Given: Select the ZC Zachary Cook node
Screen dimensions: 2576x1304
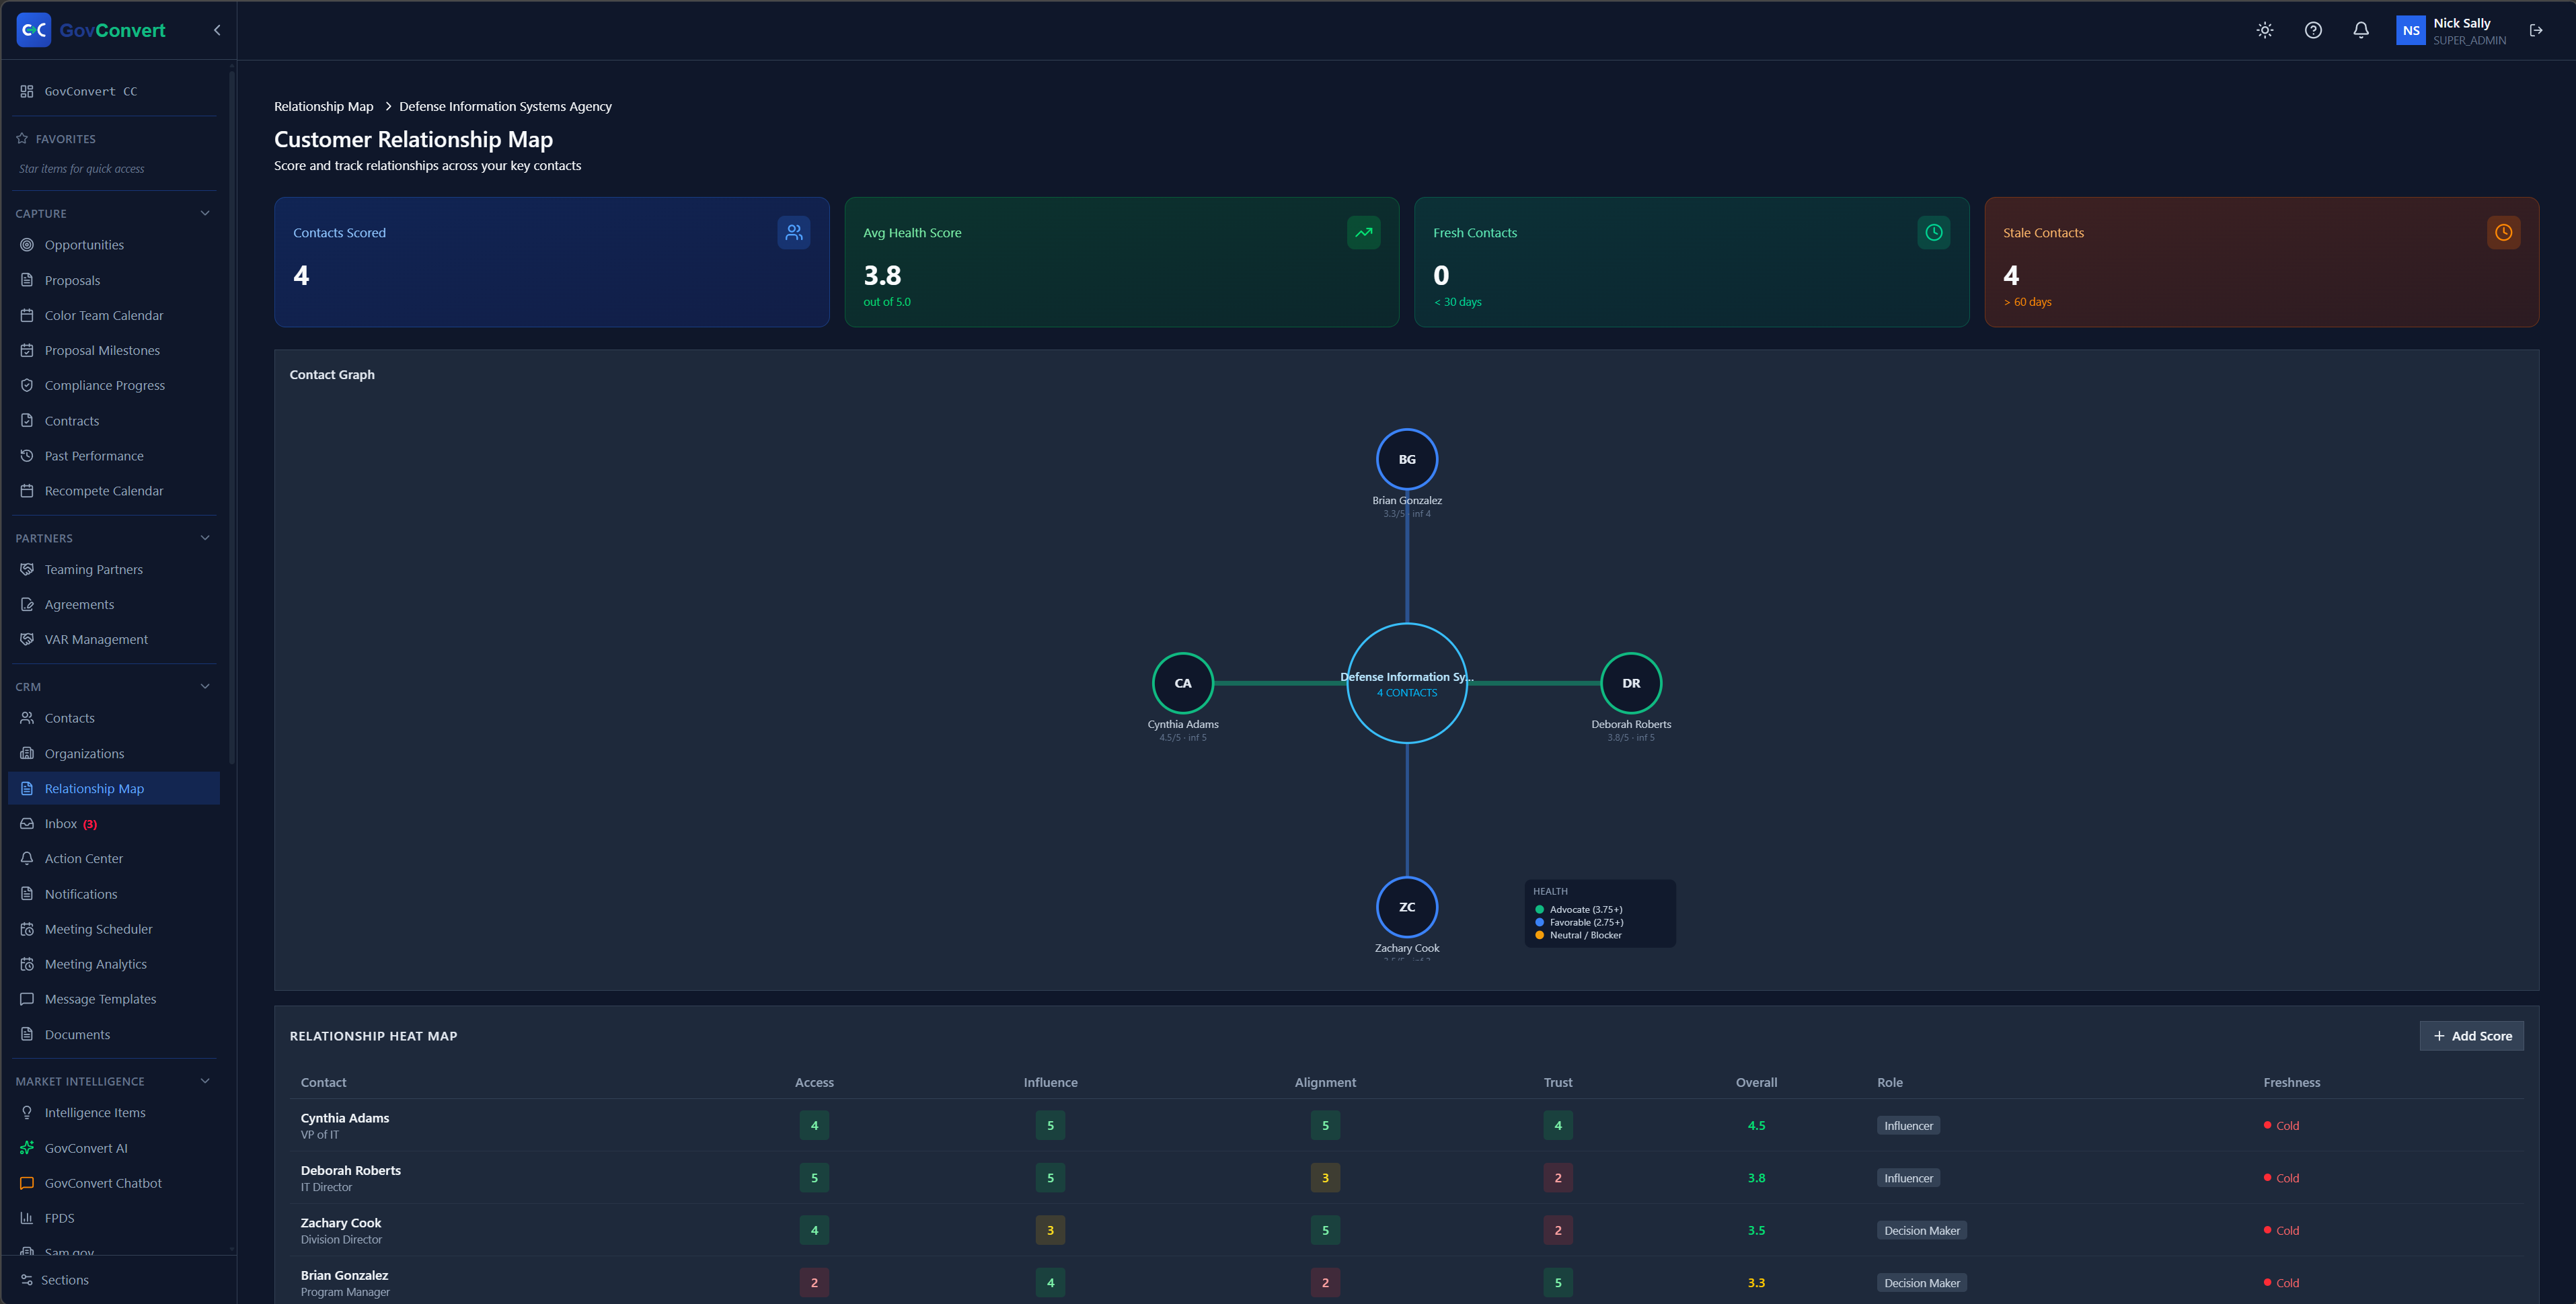Looking at the screenshot, I should click(x=1407, y=907).
